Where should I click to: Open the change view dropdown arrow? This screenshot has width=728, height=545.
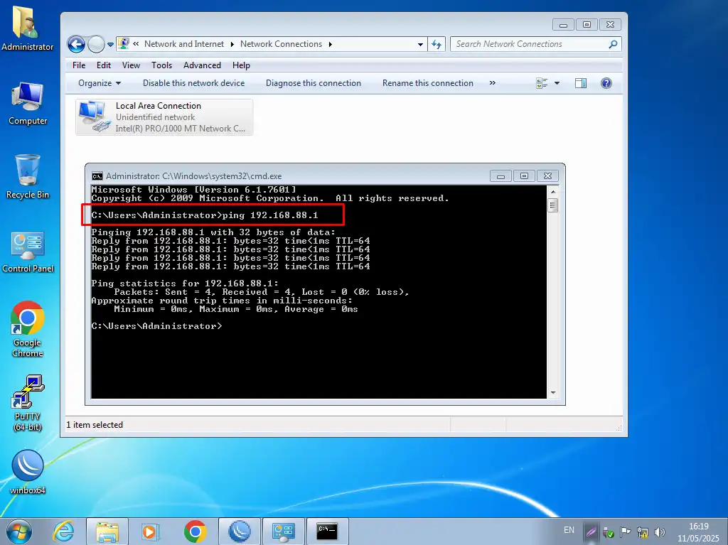point(557,83)
